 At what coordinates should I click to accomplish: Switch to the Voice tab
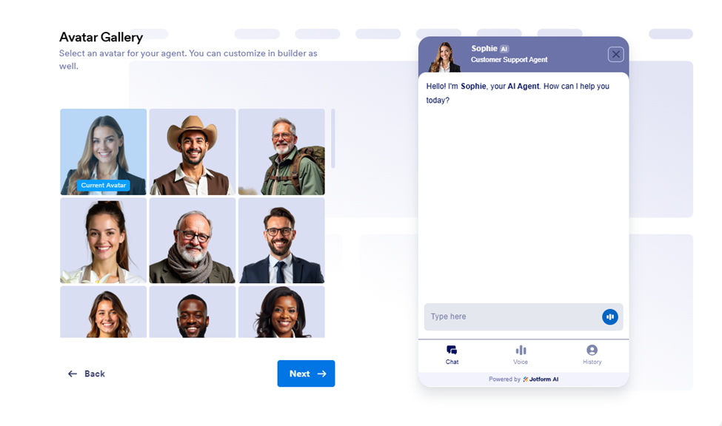pos(521,355)
